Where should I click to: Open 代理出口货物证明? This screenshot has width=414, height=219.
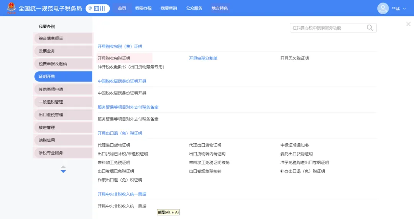[205, 145]
